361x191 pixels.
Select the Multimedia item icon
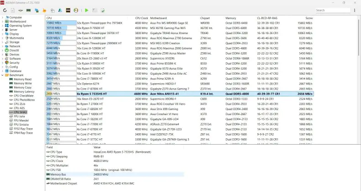(x=7, y=38)
